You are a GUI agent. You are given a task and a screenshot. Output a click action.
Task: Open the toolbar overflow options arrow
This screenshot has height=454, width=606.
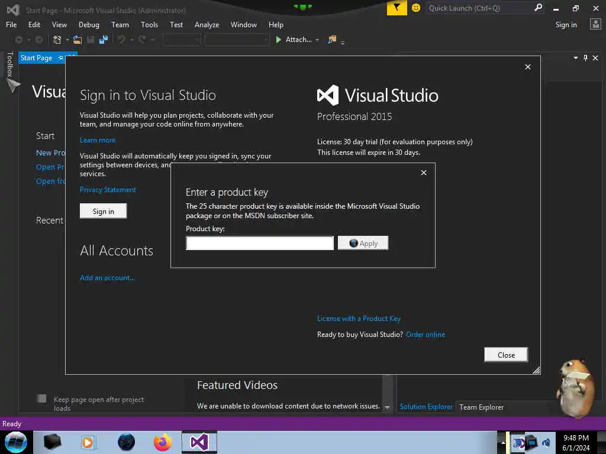pos(343,42)
